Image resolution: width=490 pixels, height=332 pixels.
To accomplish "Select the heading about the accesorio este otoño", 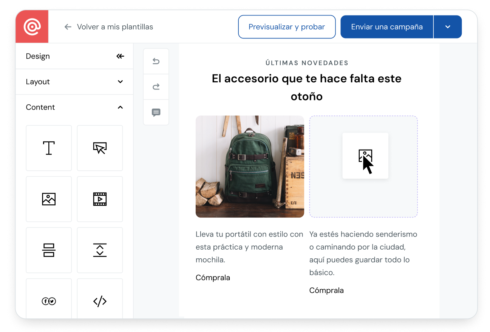I will tap(307, 87).
